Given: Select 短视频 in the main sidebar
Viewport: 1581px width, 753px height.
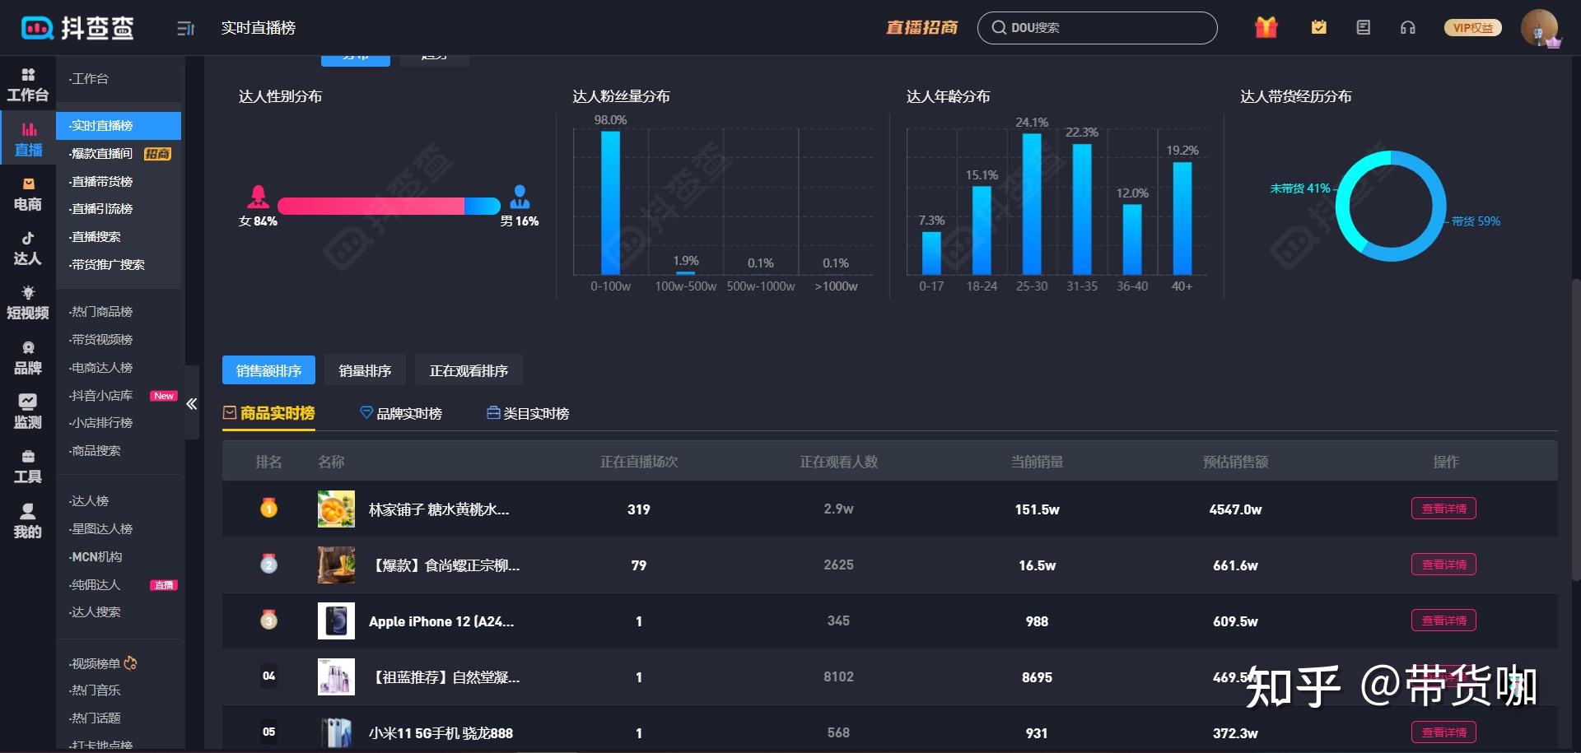Looking at the screenshot, I should 28,303.
